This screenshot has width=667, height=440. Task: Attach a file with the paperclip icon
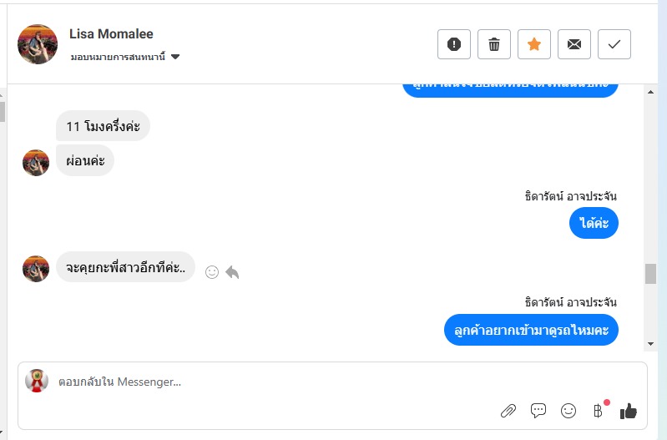pyautogui.click(x=508, y=411)
